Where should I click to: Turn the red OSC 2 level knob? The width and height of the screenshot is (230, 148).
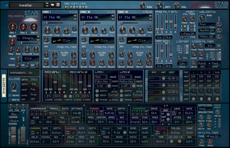click(x=23, y=27)
